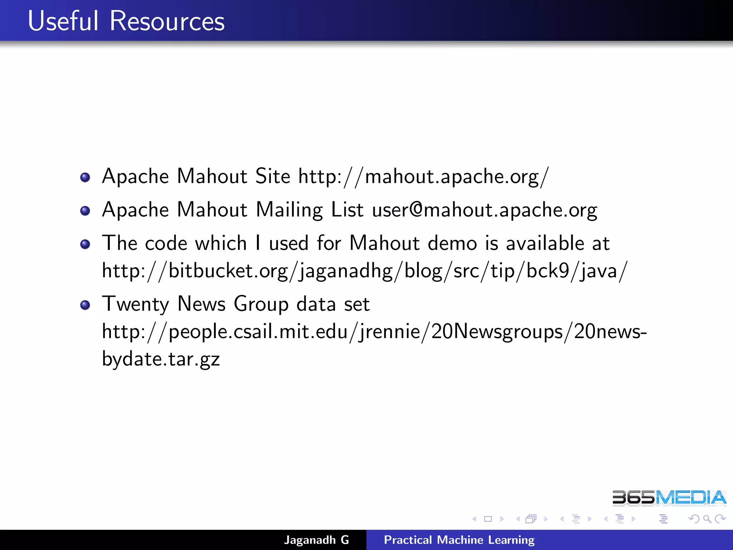The image size is (733, 550).
Task: Go to previous frame via stacked-frames arrow
Action: pyautogui.click(x=518, y=519)
